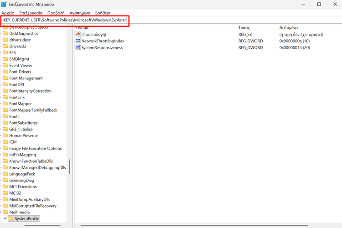
Task: Click the NetworkThrottlingIndex DWORD icon
Action: coord(78,41)
